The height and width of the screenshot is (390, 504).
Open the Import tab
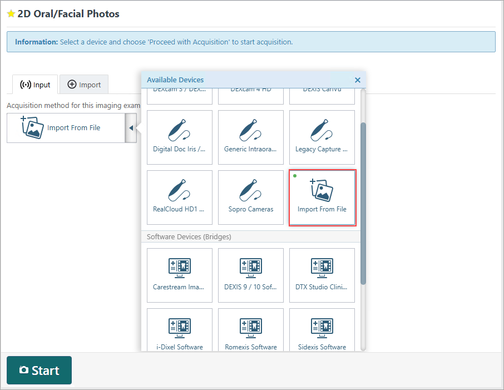click(84, 85)
